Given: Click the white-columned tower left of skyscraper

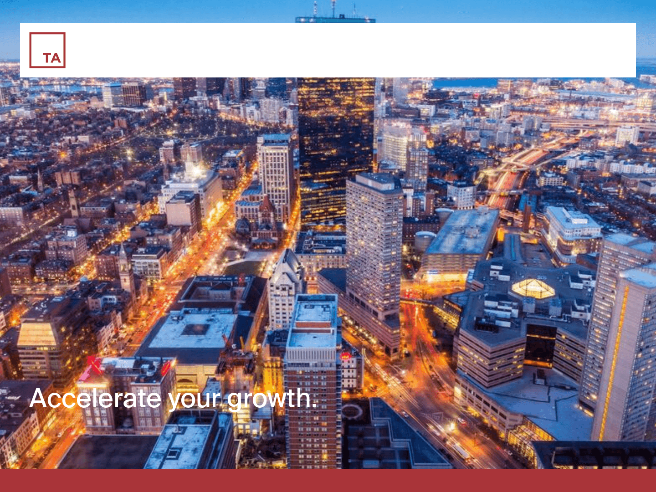Looking at the screenshot, I should 275,173.
